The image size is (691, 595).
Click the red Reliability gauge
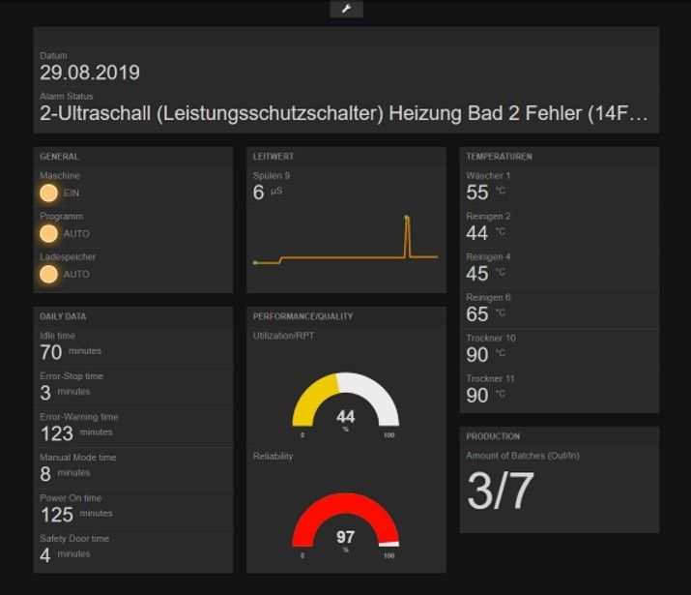pos(345,522)
